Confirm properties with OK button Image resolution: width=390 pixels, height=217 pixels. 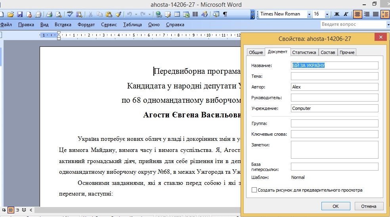point(336,206)
